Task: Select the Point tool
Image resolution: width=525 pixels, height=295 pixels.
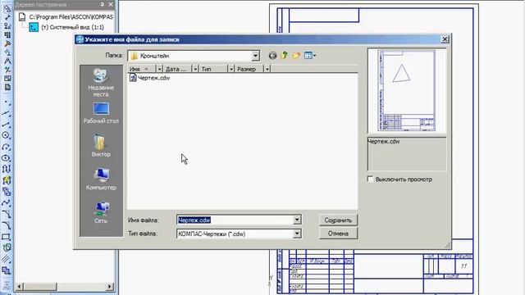Action: [x=7, y=102]
